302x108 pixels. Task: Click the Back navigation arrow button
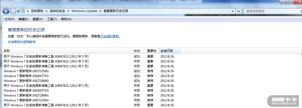(6, 11)
